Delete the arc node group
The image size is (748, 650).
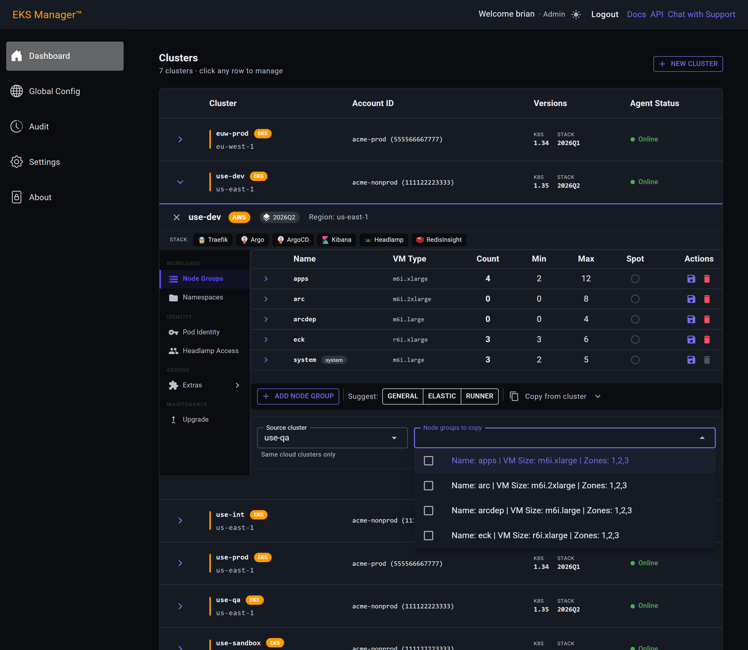pyautogui.click(x=707, y=299)
